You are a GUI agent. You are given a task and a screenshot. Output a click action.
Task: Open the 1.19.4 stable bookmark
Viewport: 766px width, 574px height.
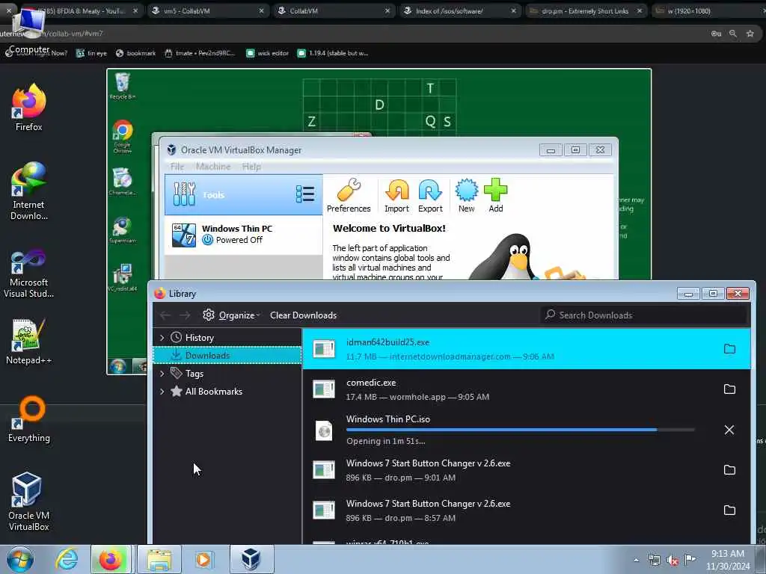[x=333, y=53]
